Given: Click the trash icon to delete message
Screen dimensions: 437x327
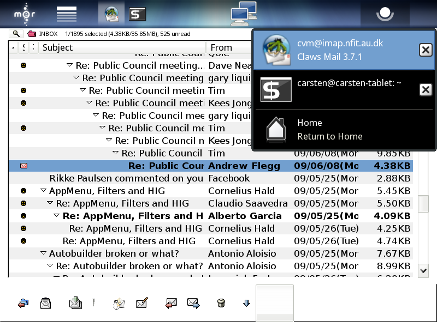Looking at the screenshot, I should [221, 303].
